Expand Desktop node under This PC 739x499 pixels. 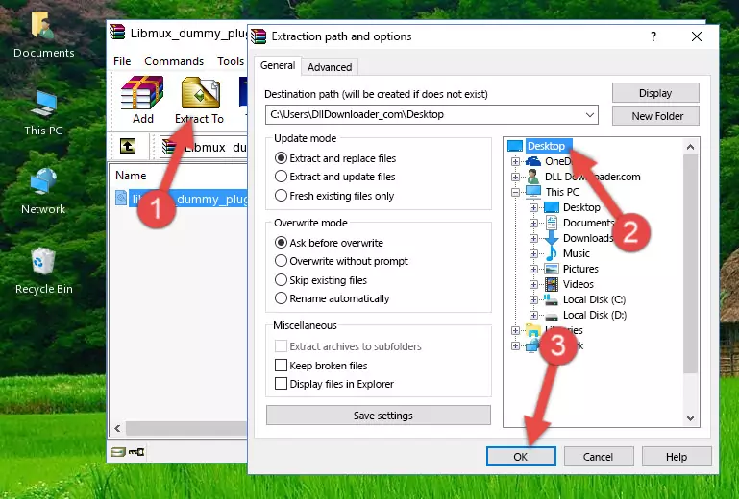(533, 207)
